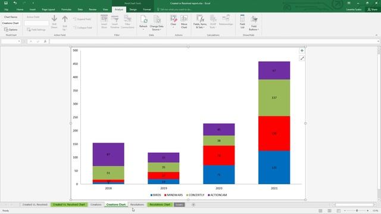381x214 pixels.
Task: Open the Field Buttons dropdown
Action: pos(254,23)
